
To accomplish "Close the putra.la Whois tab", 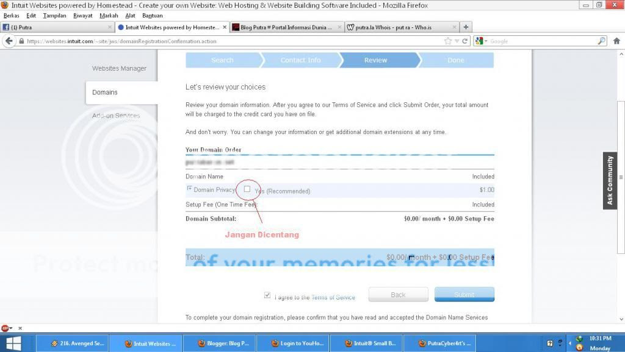I will click(x=454, y=27).
